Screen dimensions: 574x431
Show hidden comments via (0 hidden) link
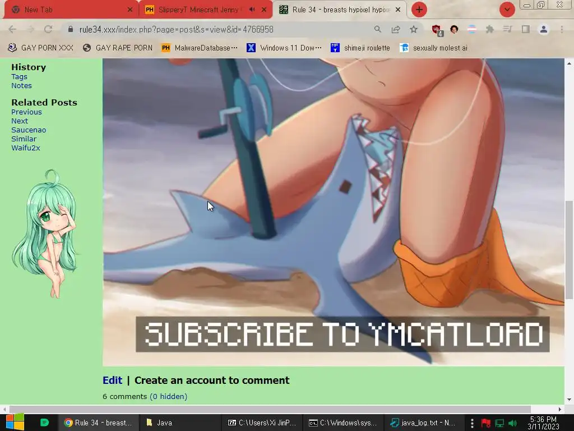click(x=169, y=396)
